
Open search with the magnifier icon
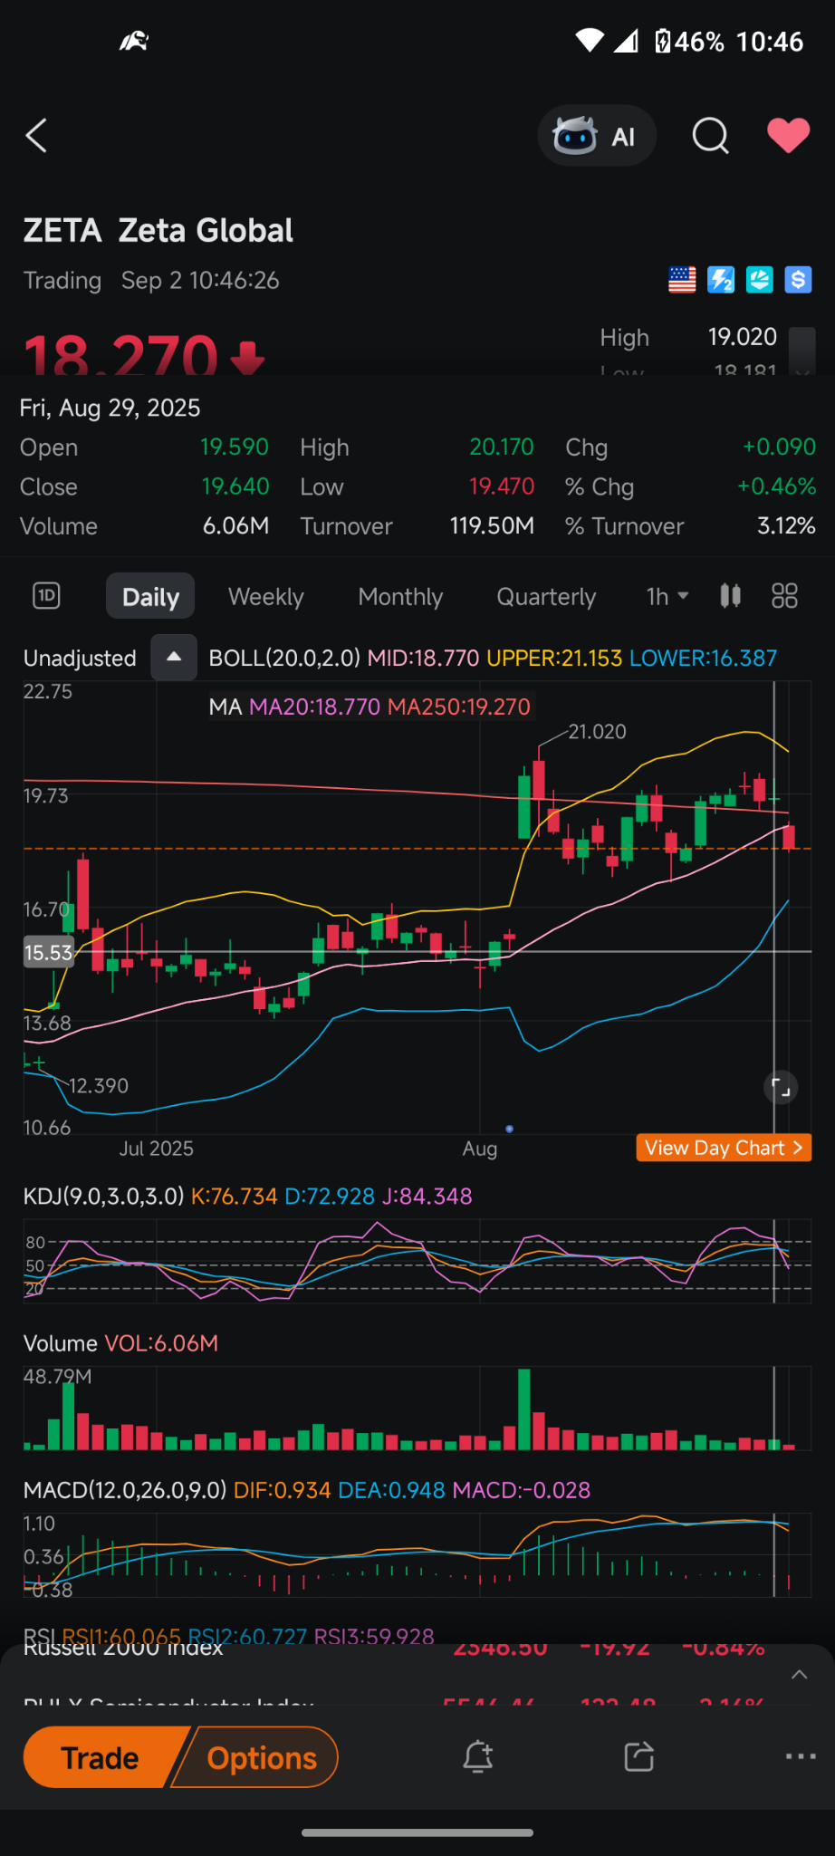click(x=711, y=136)
